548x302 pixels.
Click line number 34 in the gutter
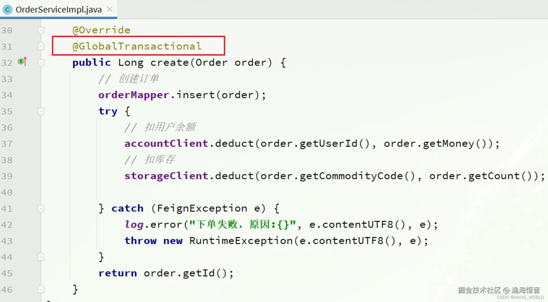point(7,95)
